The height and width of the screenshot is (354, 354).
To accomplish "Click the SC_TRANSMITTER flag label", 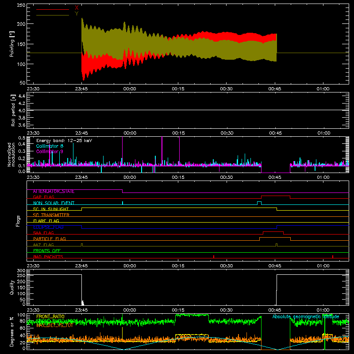I will point(51,215).
